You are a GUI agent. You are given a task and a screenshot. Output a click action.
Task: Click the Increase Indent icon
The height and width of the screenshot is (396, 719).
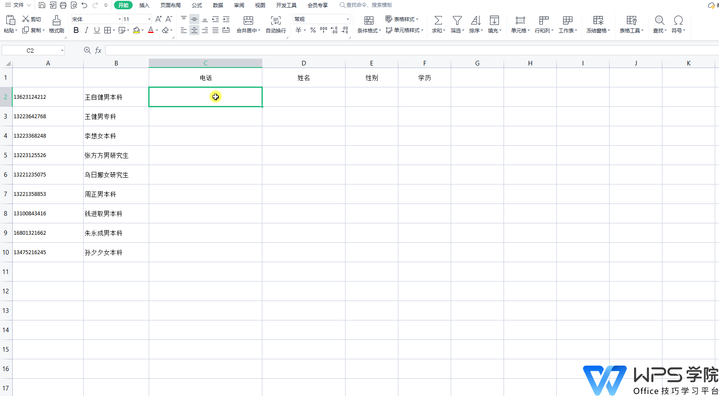tap(226, 19)
